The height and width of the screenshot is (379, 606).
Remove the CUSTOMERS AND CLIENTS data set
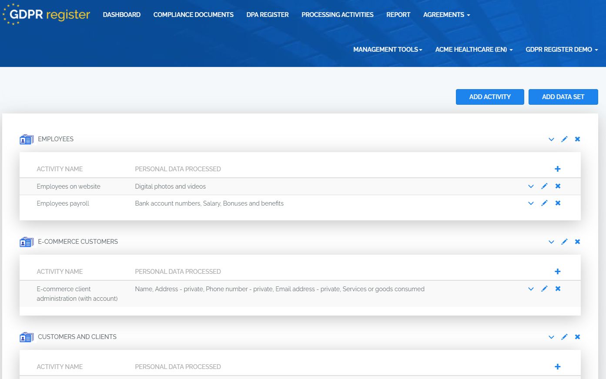tap(577, 337)
